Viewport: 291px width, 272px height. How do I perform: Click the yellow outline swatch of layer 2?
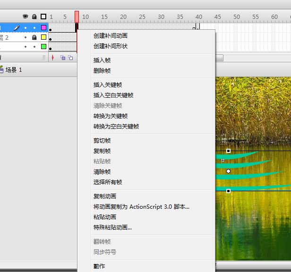pos(43,37)
